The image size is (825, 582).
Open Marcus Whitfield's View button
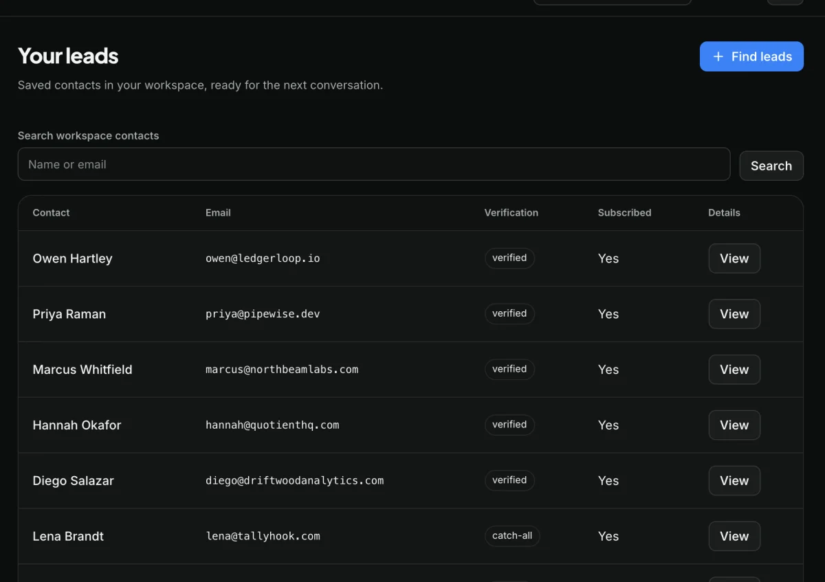pyautogui.click(x=734, y=370)
